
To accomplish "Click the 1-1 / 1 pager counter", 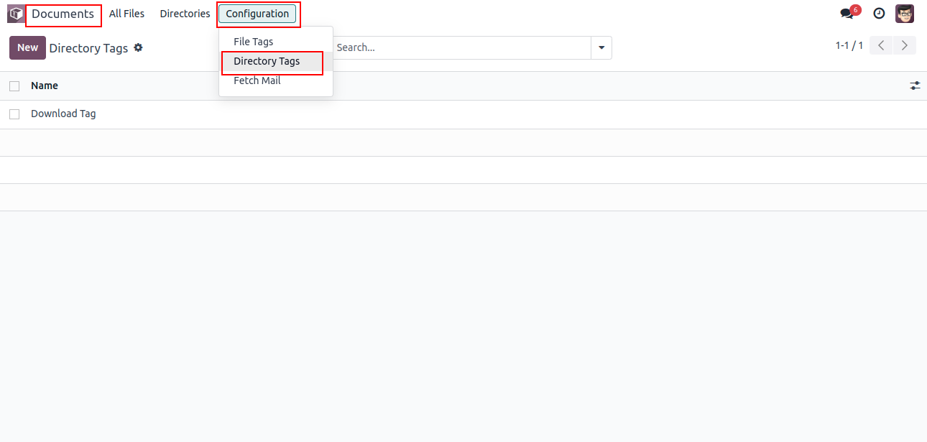I will click(x=849, y=45).
